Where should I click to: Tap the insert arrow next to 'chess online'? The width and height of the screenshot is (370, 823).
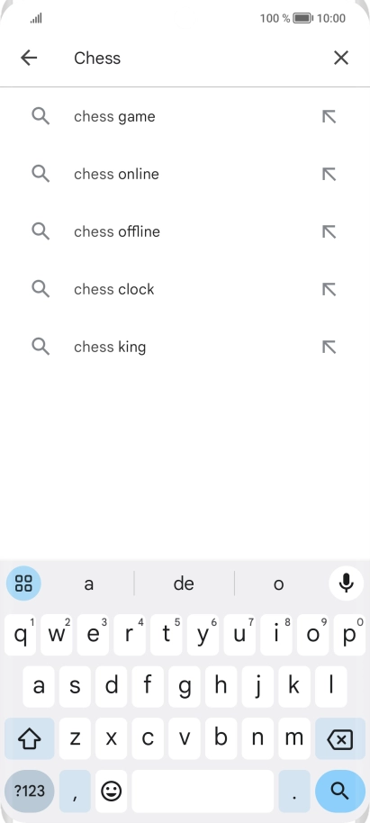coord(329,174)
